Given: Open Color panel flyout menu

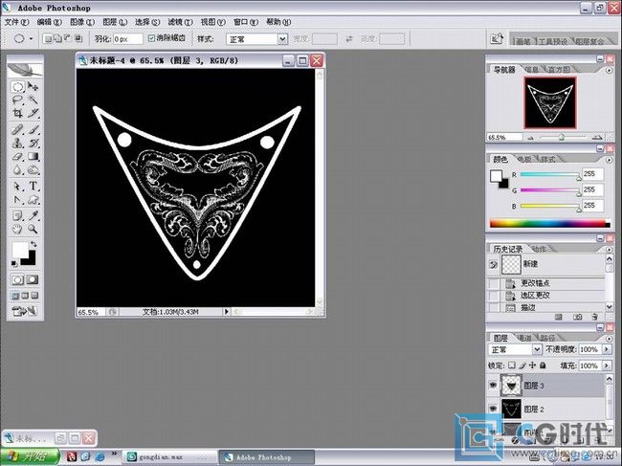Looking at the screenshot, I should (x=609, y=160).
